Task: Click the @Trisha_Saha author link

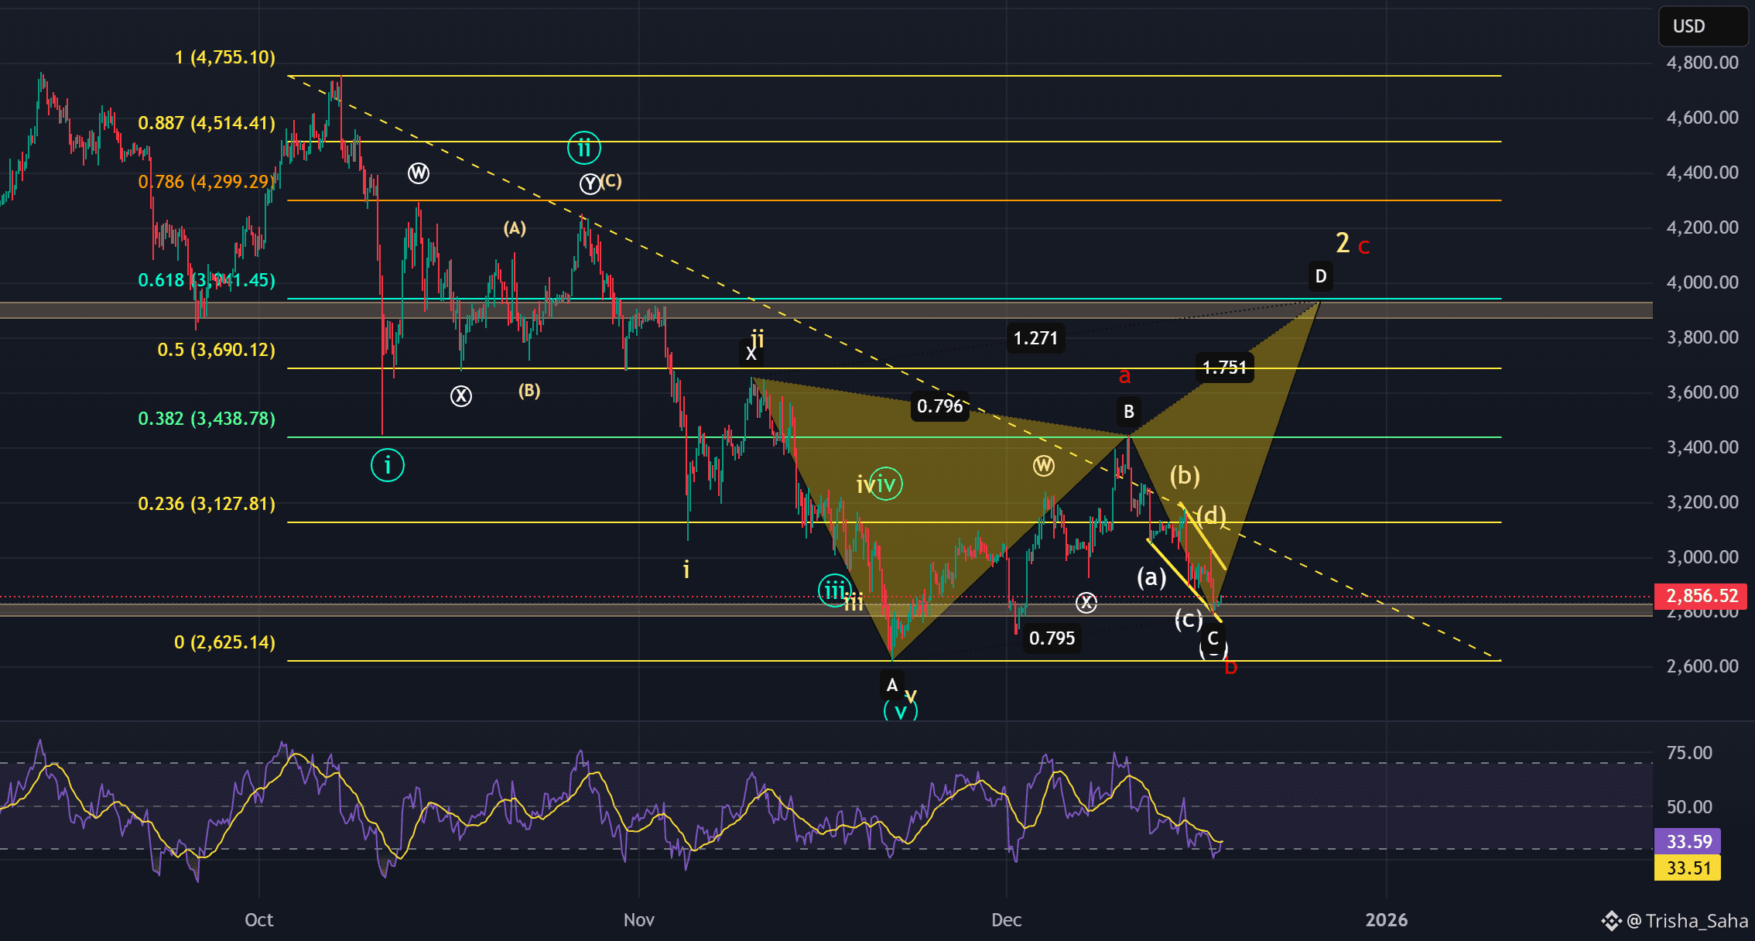Action: coord(1687,920)
